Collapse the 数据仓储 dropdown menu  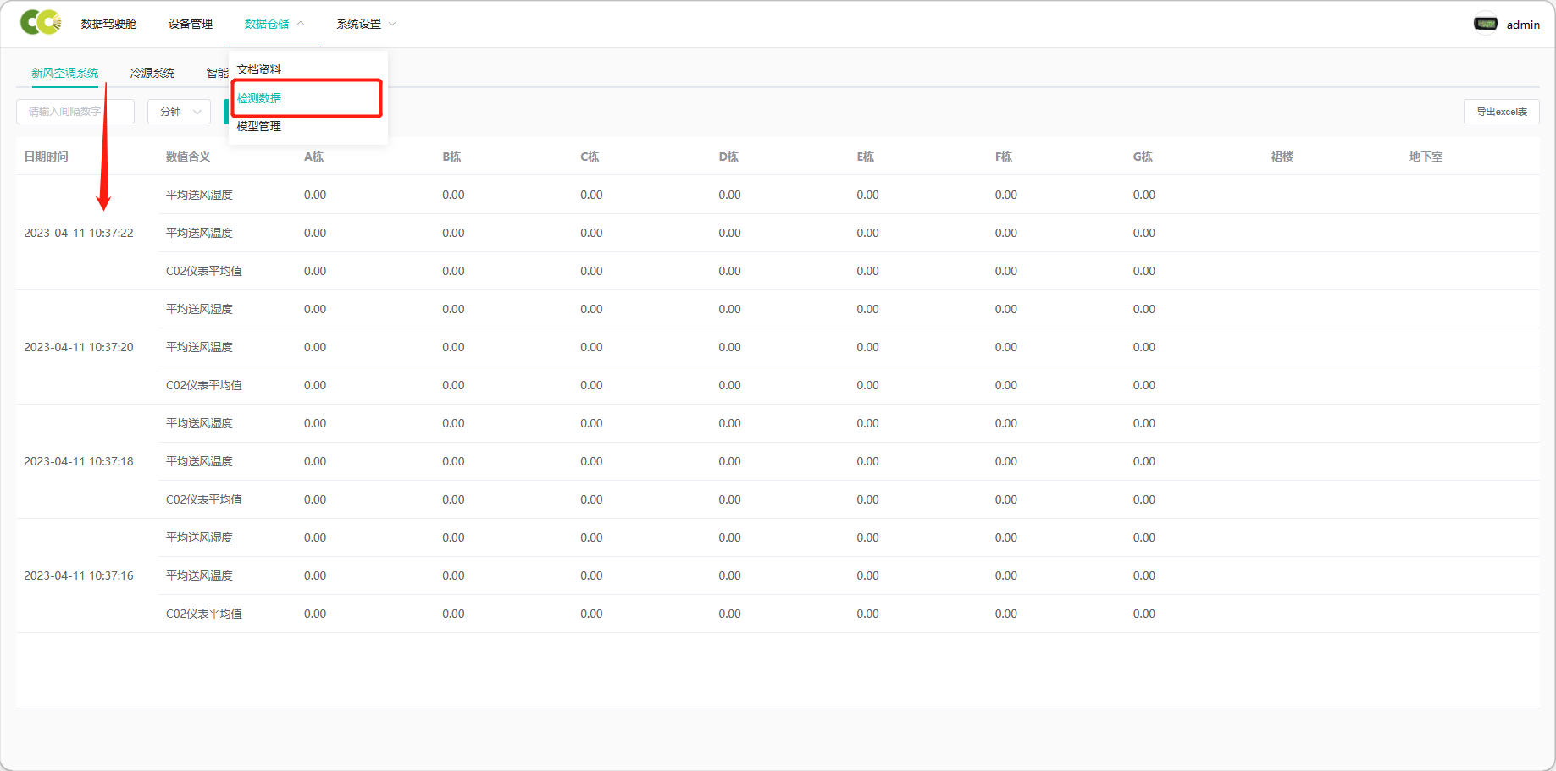(274, 24)
